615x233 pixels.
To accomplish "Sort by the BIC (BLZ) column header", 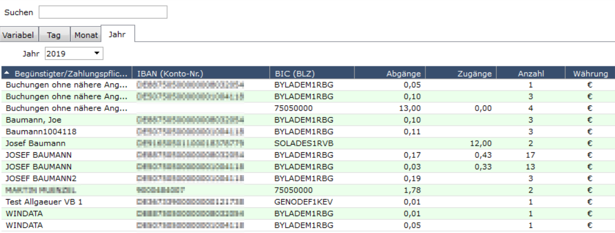I will [312, 73].
